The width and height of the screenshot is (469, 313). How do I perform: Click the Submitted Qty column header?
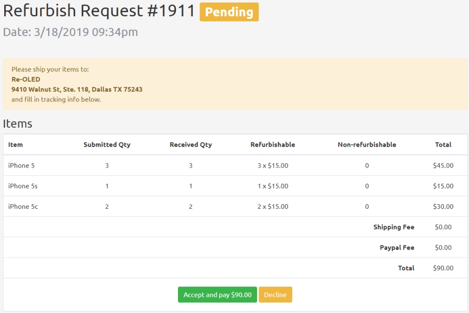[107, 144]
